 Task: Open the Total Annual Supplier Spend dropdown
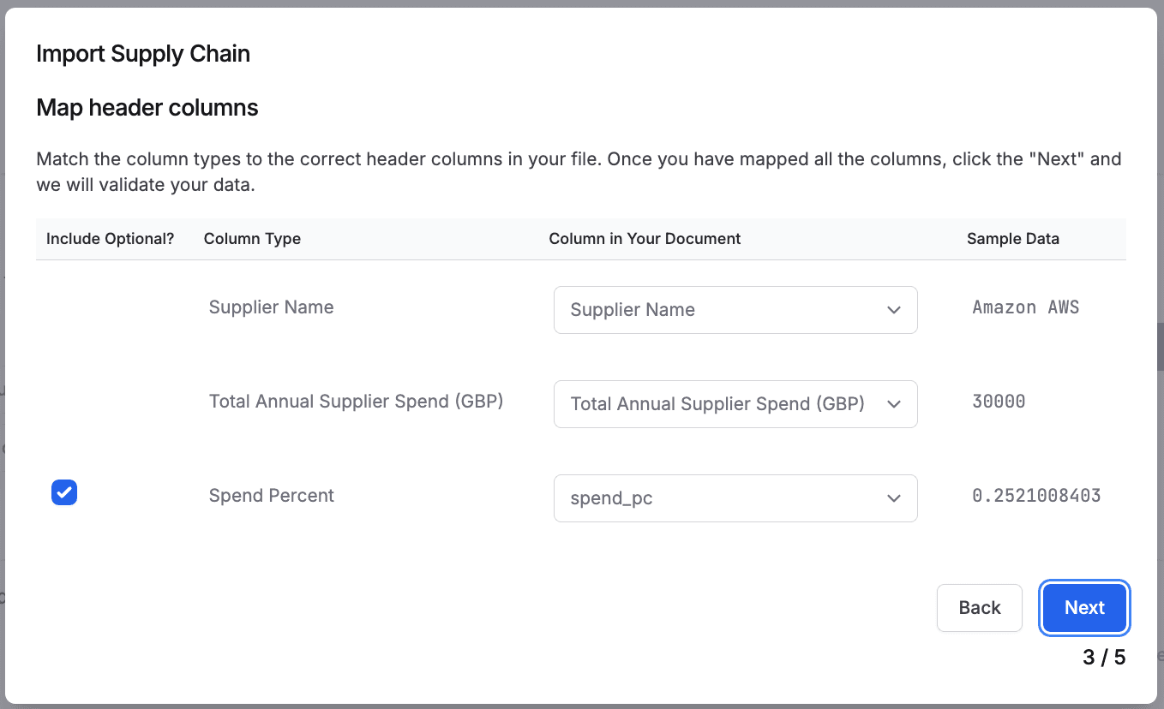tap(735, 404)
